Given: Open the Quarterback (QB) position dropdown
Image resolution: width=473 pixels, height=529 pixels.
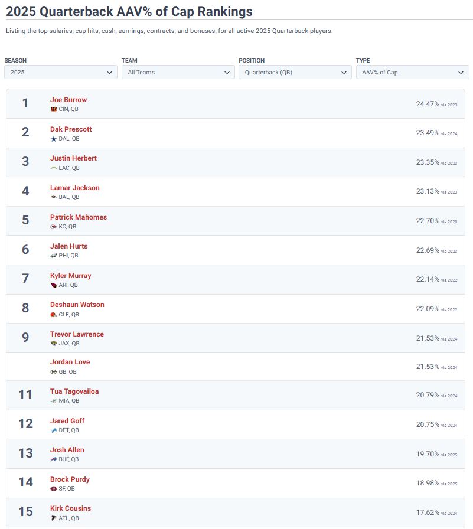Looking at the screenshot, I should point(295,72).
